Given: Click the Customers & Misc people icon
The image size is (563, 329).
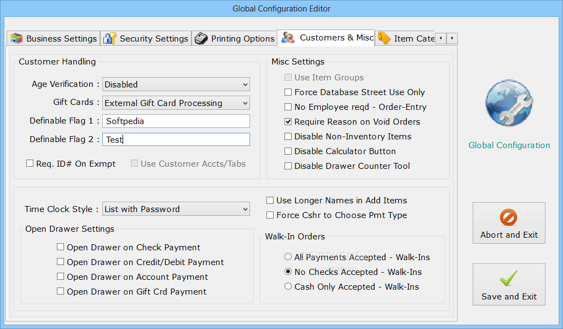Looking at the screenshot, I should coord(288,38).
